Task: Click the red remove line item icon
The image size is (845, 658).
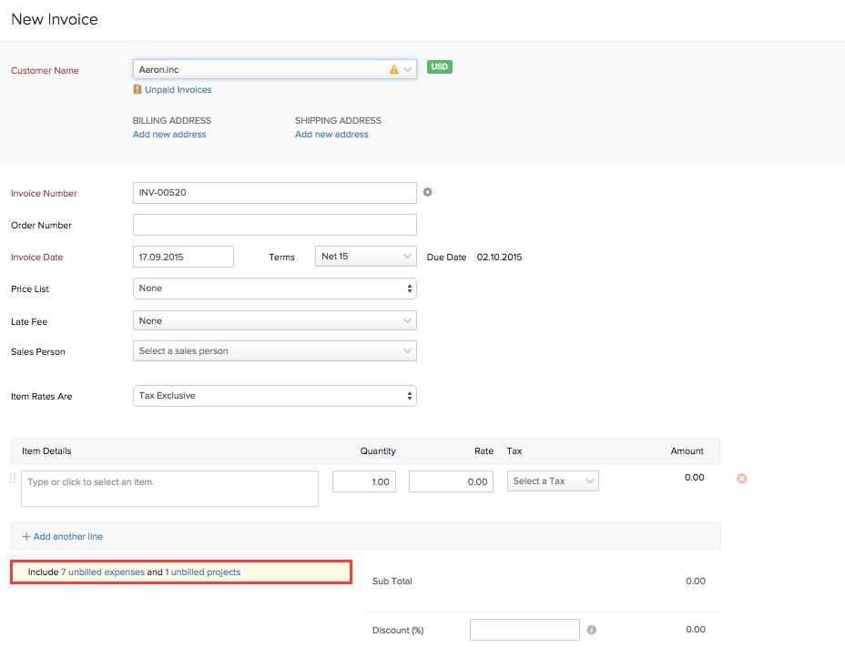Action: tap(742, 479)
